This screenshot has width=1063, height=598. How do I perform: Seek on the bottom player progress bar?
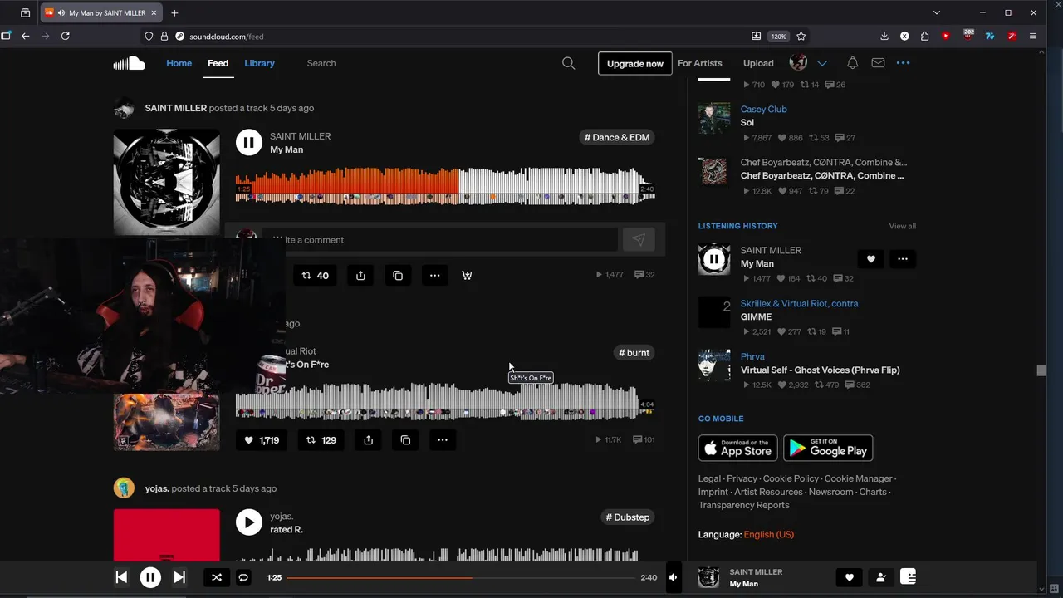461,577
